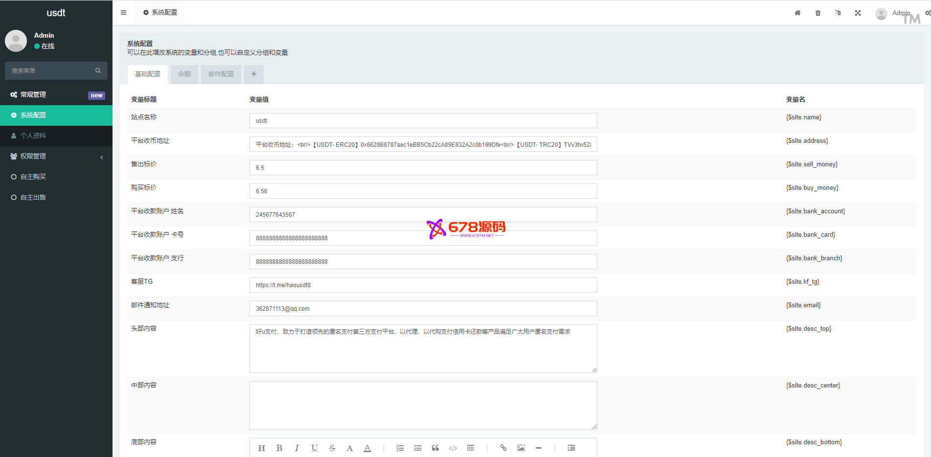The height and width of the screenshot is (457, 931).
Task: Click the 售出标价 value field
Action: pyautogui.click(x=423, y=168)
